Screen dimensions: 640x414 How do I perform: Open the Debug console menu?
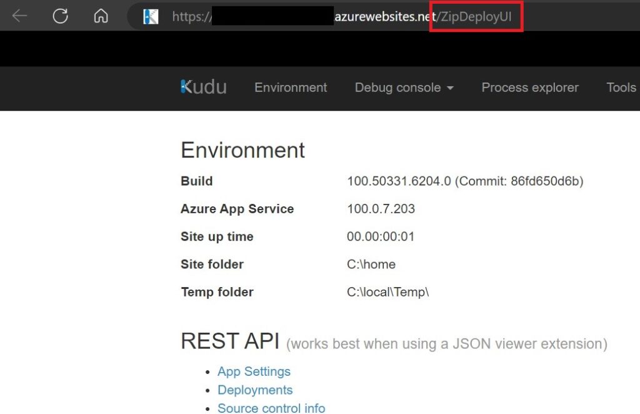pos(398,88)
